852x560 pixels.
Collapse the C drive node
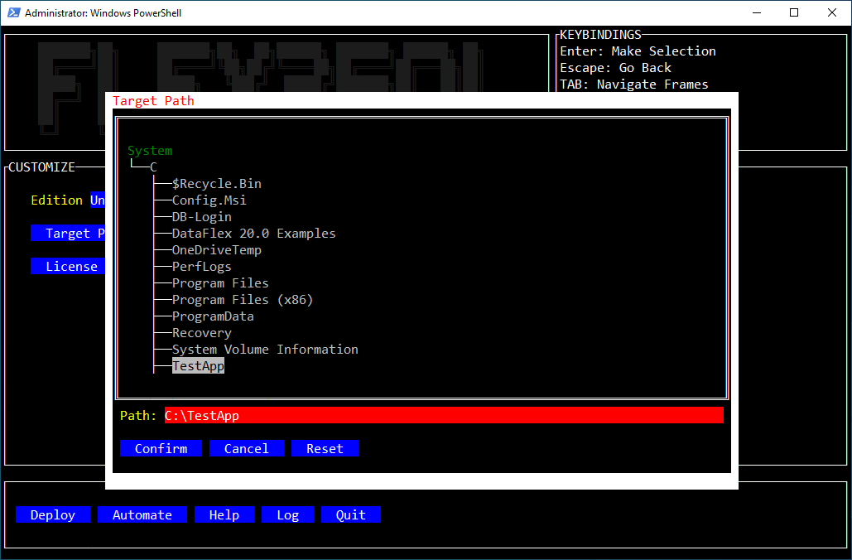click(153, 167)
